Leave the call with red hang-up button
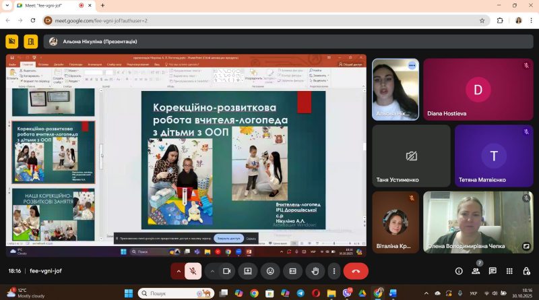 pyautogui.click(x=356, y=271)
